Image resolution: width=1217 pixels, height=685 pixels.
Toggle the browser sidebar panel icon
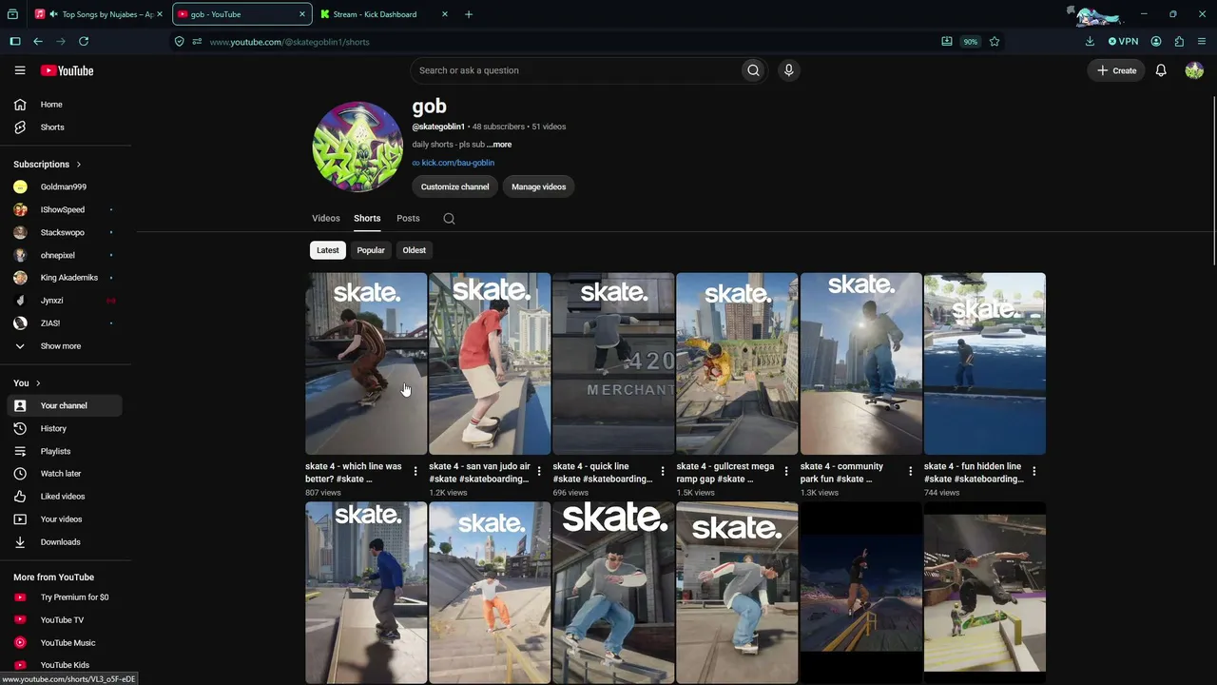pyautogui.click(x=15, y=42)
